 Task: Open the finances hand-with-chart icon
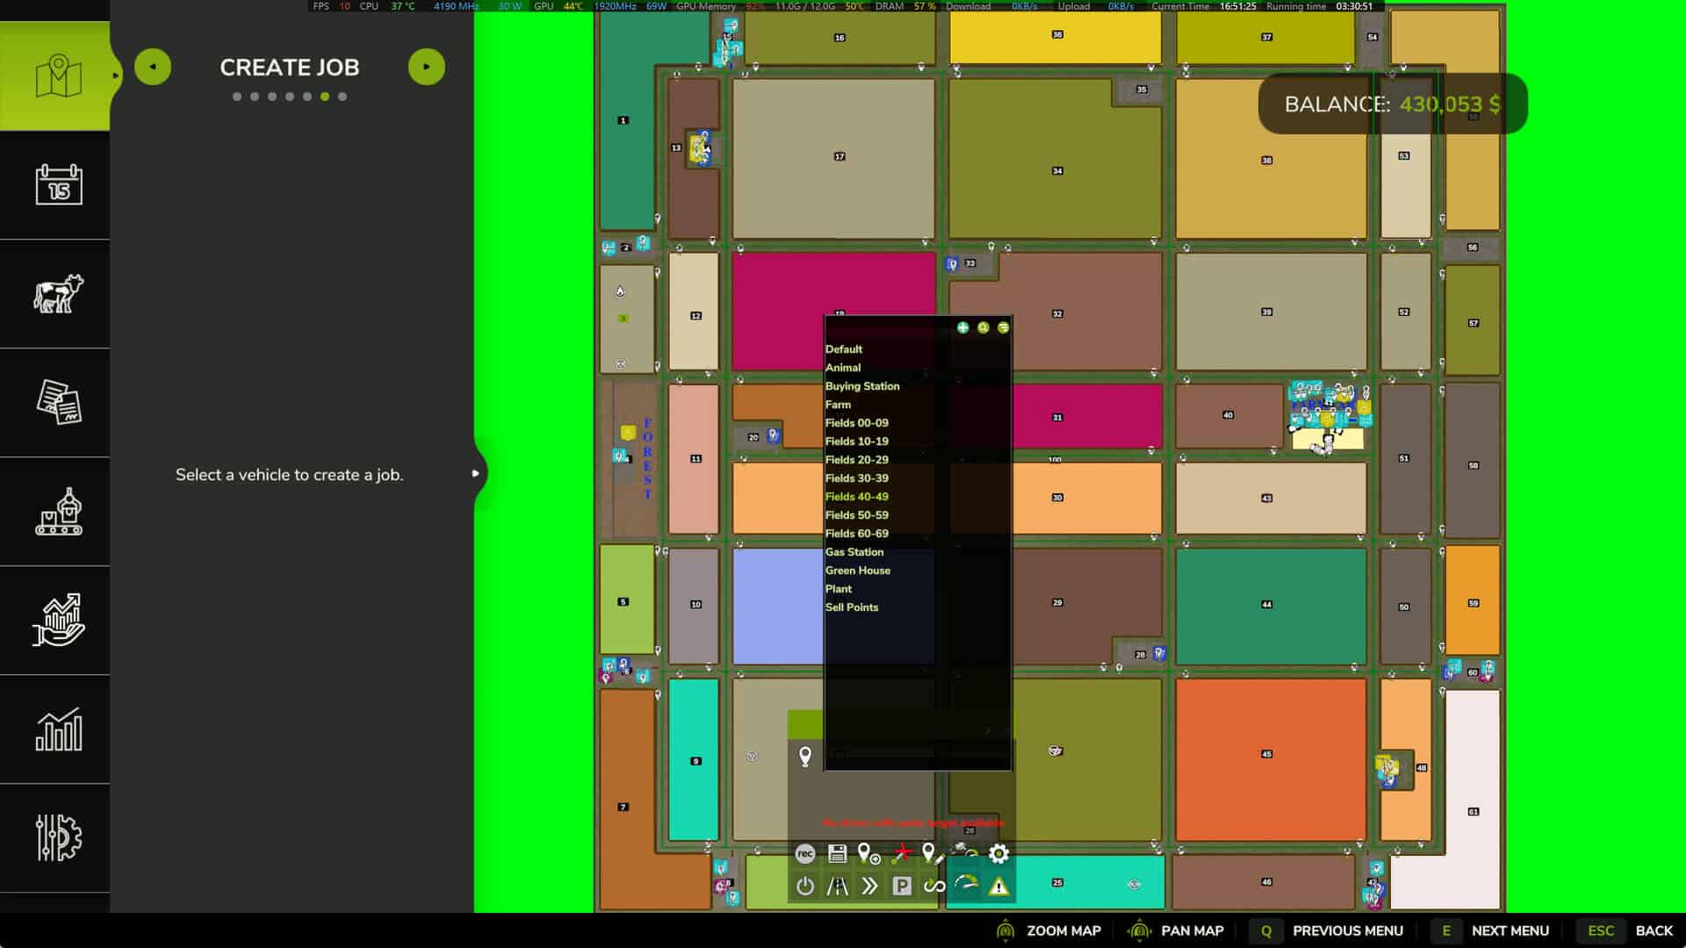[58, 621]
